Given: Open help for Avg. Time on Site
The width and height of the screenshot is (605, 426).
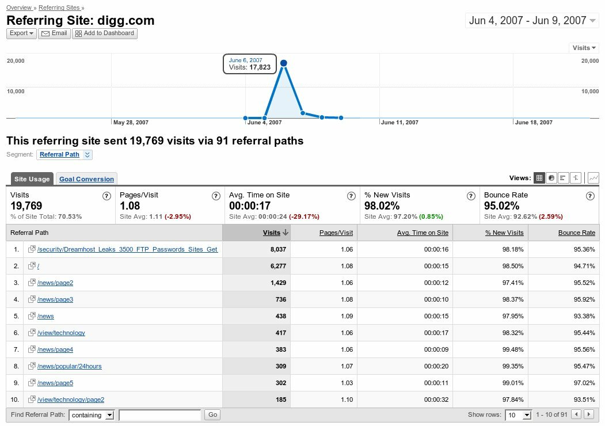Looking at the screenshot, I should pos(351,196).
